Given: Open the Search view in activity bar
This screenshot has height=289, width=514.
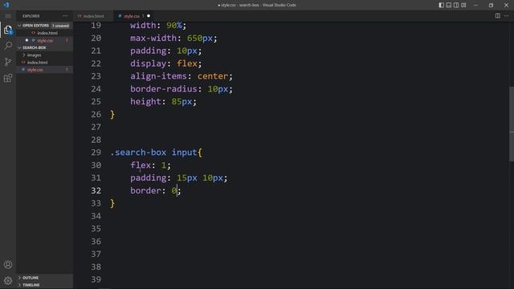Looking at the screenshot, I should pyautogui.click(x=8, y=46).
